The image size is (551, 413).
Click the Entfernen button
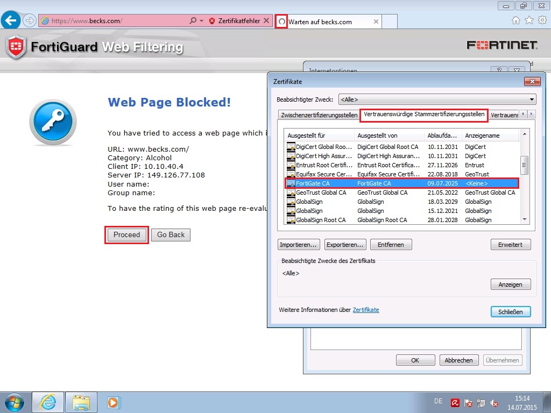(391, 245)
